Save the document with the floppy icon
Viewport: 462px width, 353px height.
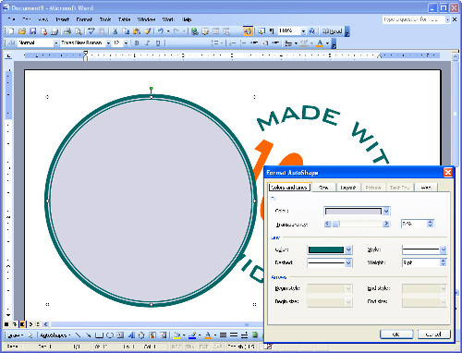point(32,31)
